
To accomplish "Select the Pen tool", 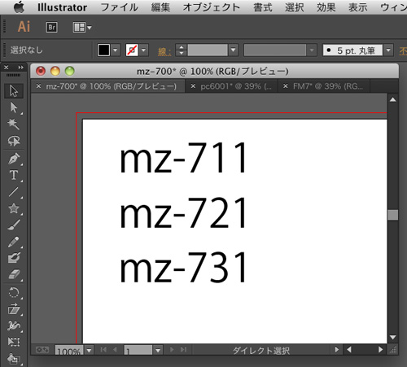I will pyautogui.click(x=14, y=159).
